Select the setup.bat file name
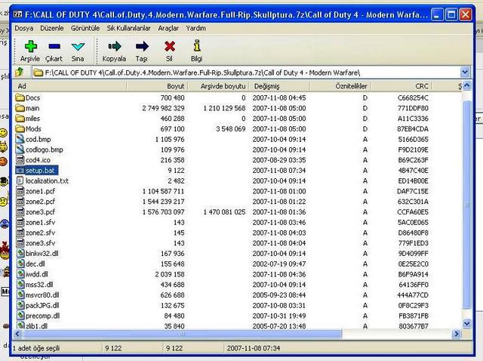483x361 pixels. coord(40,171)
